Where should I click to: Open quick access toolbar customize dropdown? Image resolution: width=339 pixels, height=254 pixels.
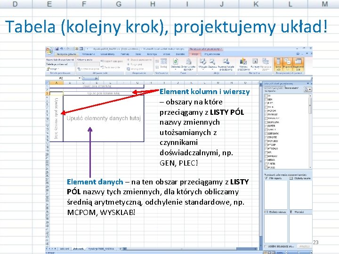pos(88,49)
